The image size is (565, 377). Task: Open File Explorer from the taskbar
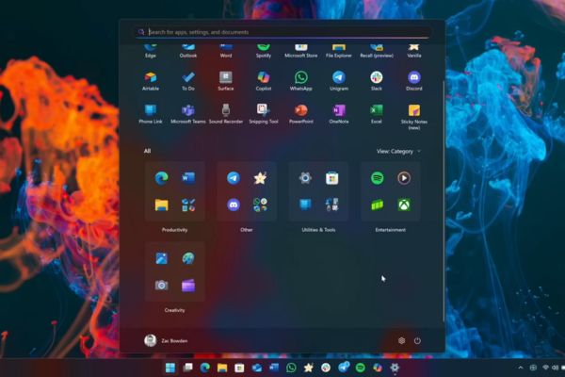click(222, 368)
